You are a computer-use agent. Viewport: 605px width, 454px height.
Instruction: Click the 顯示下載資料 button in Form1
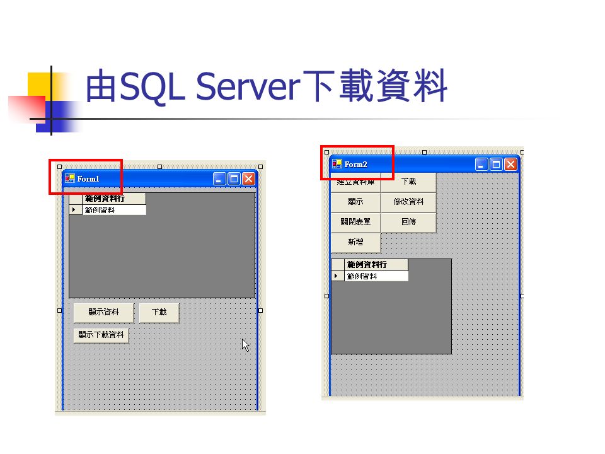tap(101, 335)
